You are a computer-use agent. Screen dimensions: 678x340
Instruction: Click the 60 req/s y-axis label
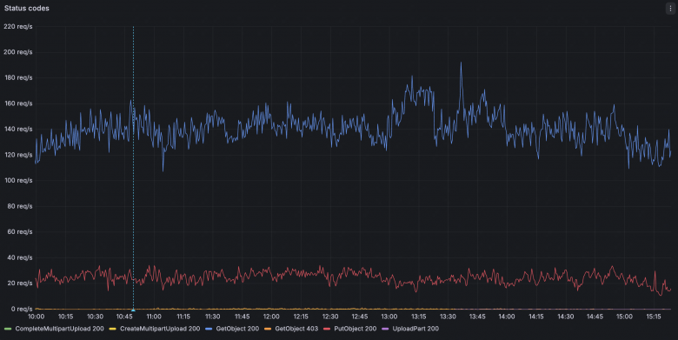point(20,232)
